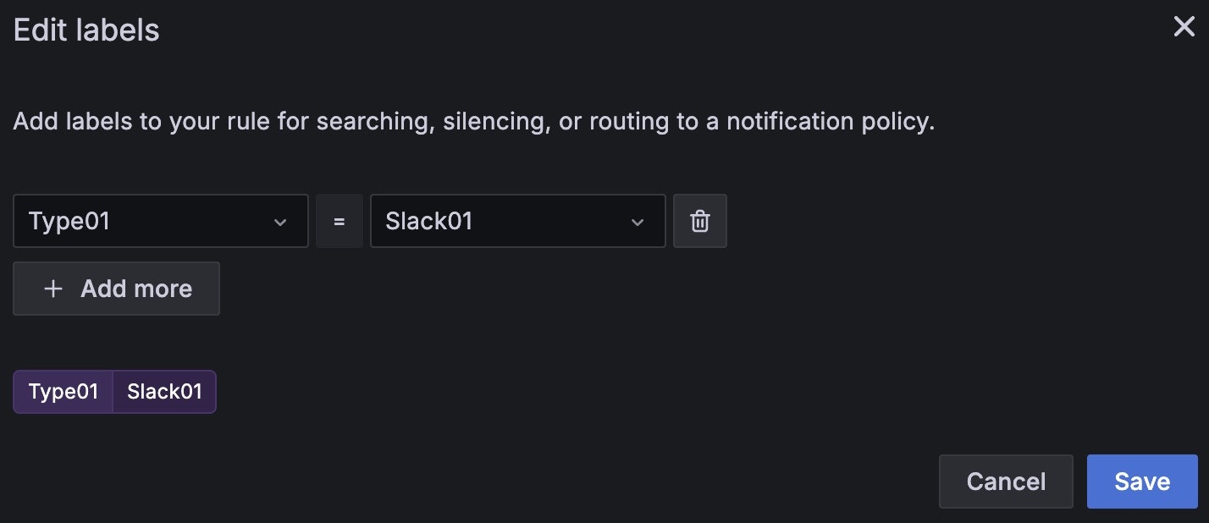Click the trash bin next to the value dropdown
Image resolution: width=1209 pixels, height=523 pixels.
(700, 221)
